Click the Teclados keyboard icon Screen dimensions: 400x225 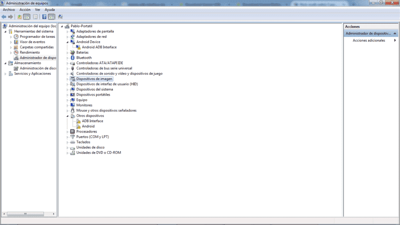point(73,142)
